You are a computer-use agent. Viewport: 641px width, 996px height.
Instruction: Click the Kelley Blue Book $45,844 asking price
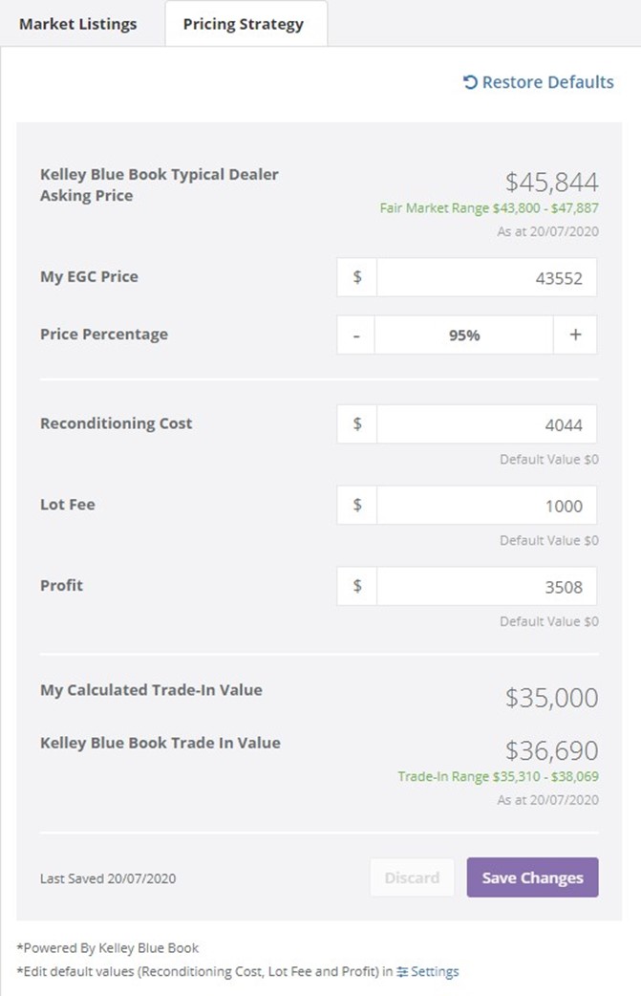[x=551, y=183]
